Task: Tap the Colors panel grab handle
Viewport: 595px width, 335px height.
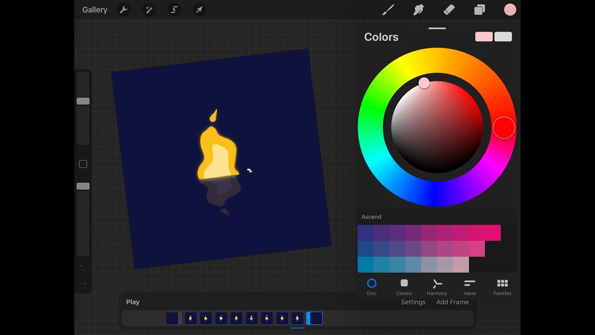Action: tap(437, 28)
